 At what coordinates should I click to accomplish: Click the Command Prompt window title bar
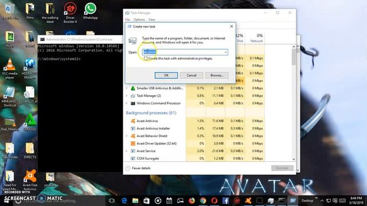[x=80, y=39]
